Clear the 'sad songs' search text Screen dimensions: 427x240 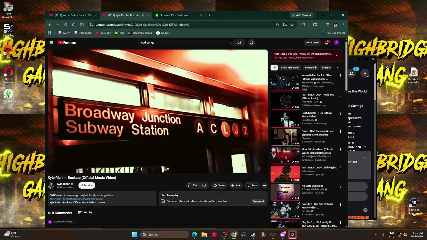[x=231, y=43]
